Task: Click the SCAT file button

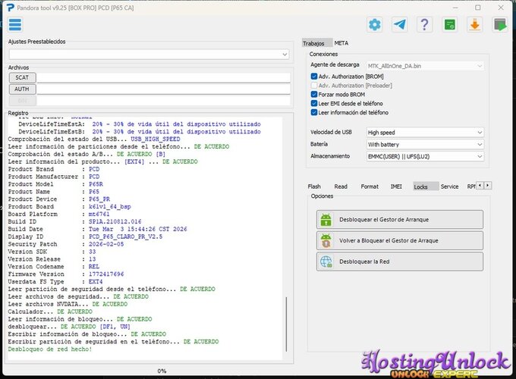Action: pyautogui.click(x=22, y=77)
